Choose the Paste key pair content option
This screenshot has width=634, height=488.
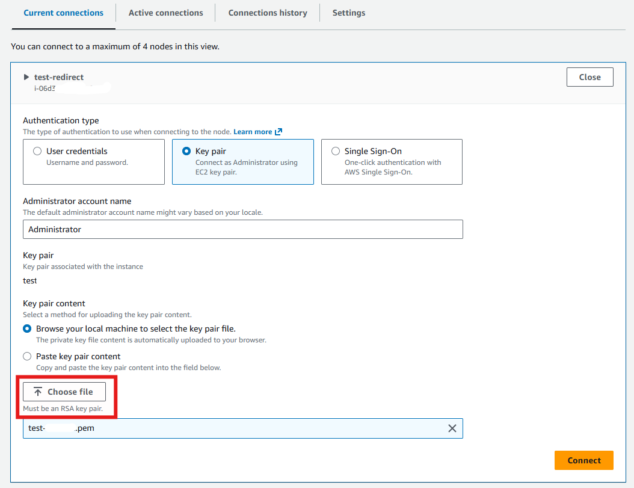point(26,356)
